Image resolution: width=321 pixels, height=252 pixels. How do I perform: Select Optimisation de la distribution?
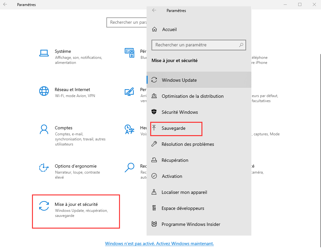tap(192, 96)
